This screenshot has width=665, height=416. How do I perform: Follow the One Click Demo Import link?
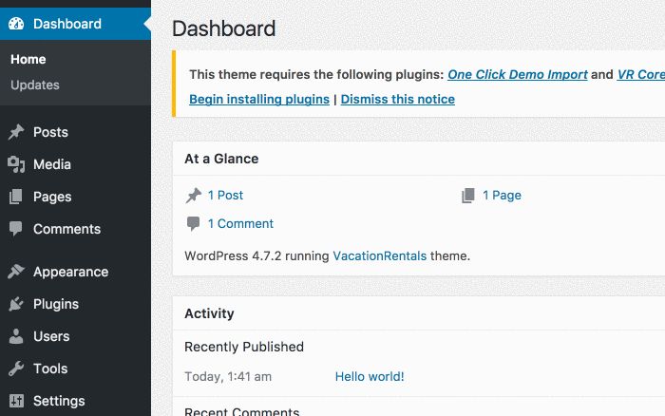click(x=518, y=75)
